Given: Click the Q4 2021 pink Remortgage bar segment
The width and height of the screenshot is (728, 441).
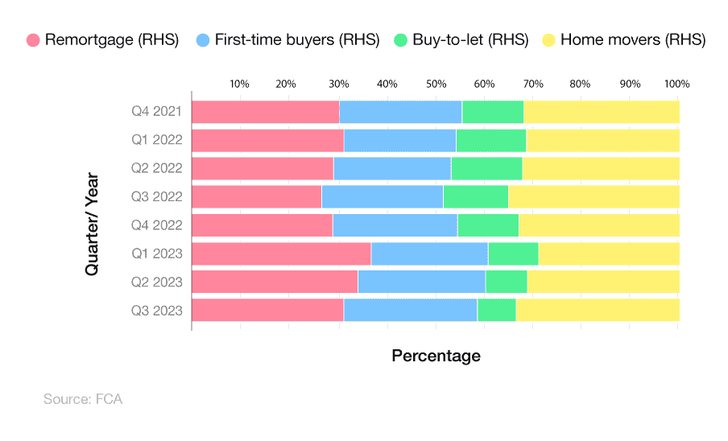Looking at the screenshot, I should click(265, 112).
